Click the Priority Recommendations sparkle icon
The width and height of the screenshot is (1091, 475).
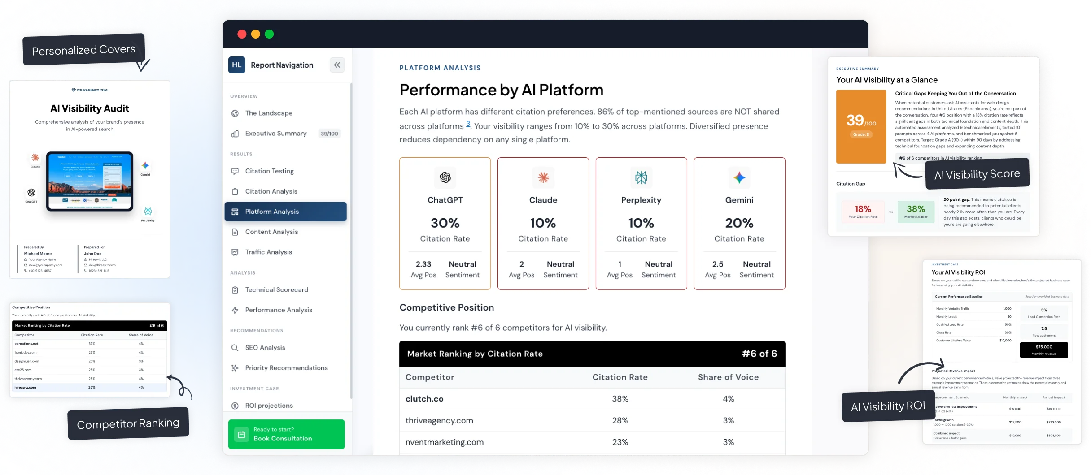point(235,368)
